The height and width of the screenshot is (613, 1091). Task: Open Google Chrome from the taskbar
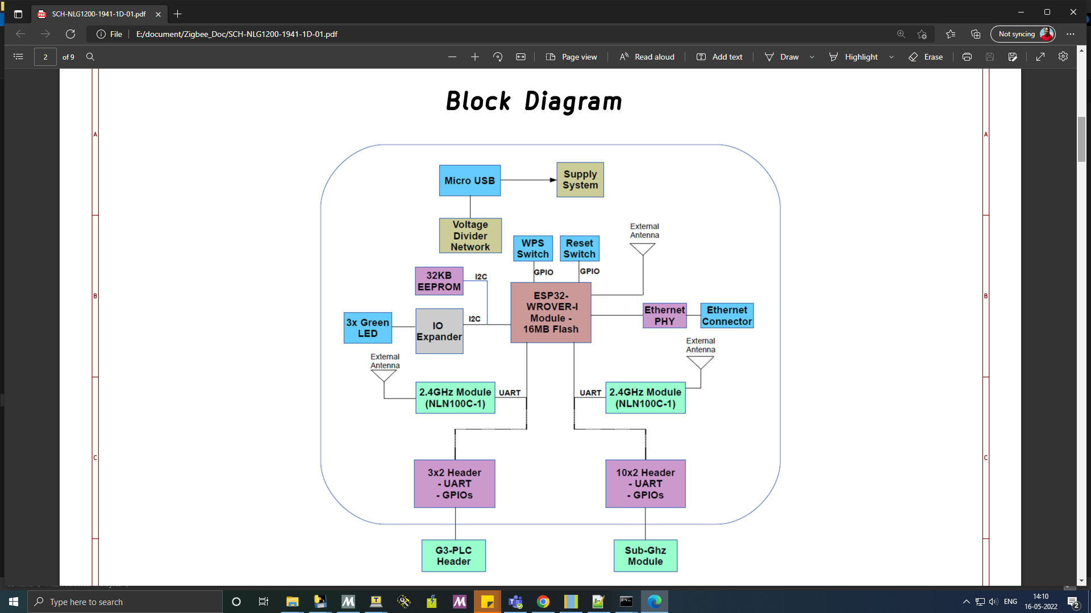[543, 602]
